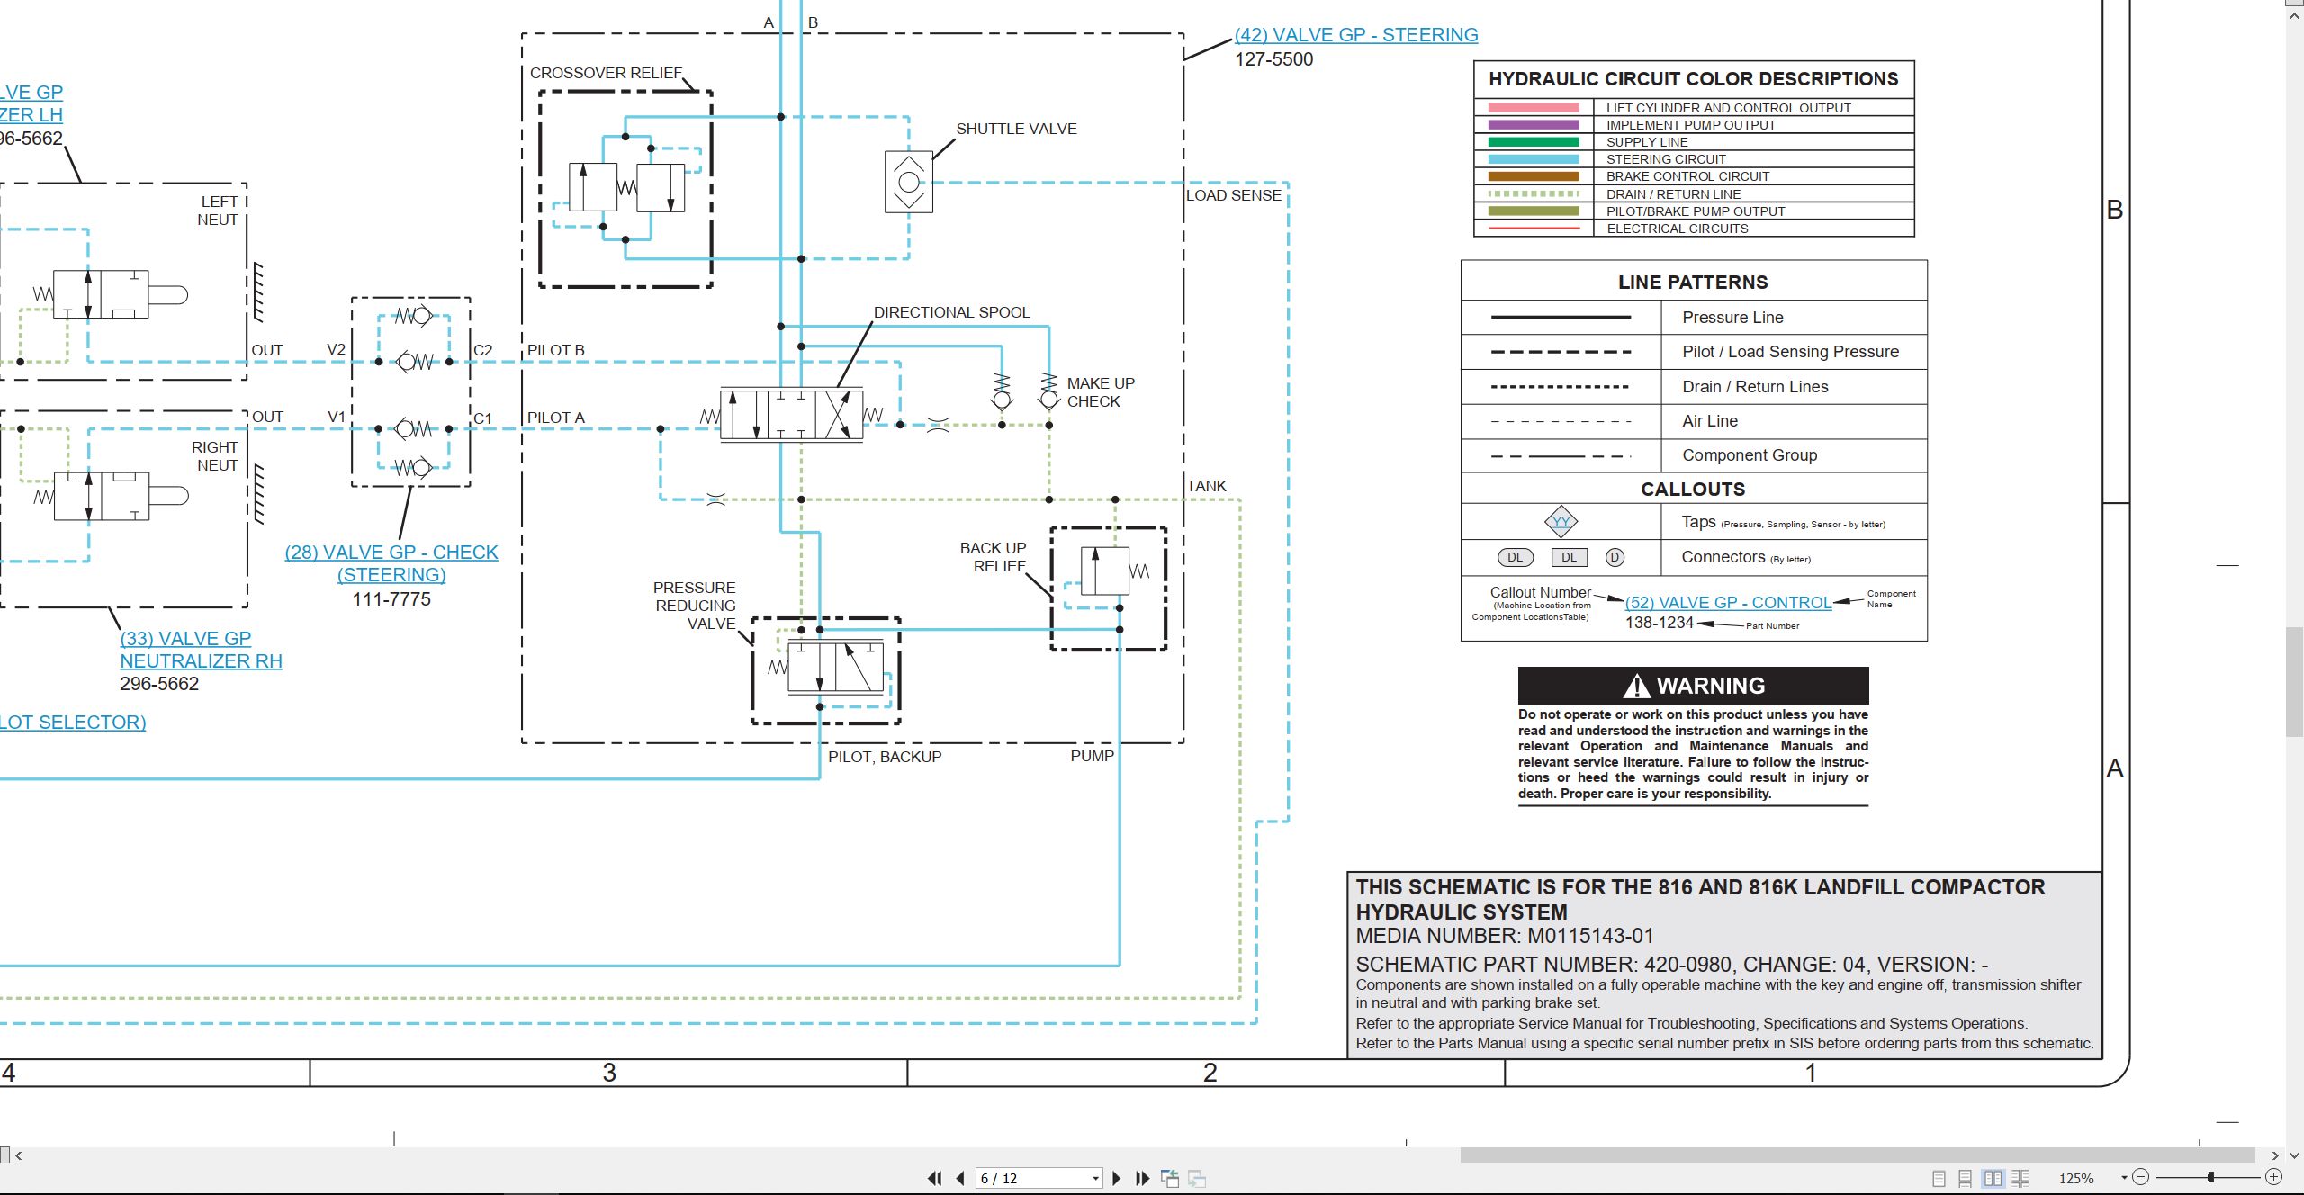Click the LOAD SENSE port label
Image resolution: width=2304 pixels, height=1195 pixels.
1233,195
